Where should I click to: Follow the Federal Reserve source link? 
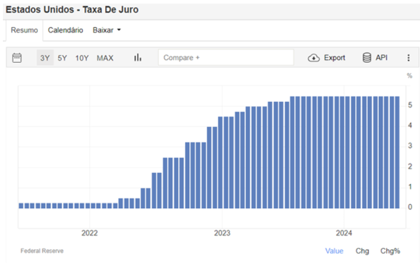pyautogui.click(x=42, y=251)
